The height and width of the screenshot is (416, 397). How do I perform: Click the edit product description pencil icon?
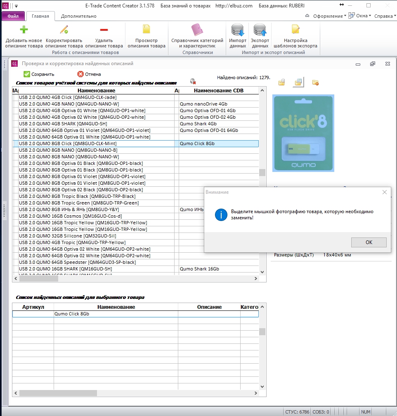(64, 29)
